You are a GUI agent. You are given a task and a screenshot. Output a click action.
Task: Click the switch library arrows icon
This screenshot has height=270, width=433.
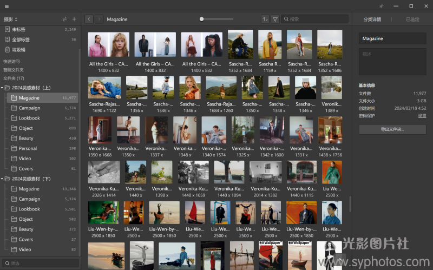[x=65, y=19]
